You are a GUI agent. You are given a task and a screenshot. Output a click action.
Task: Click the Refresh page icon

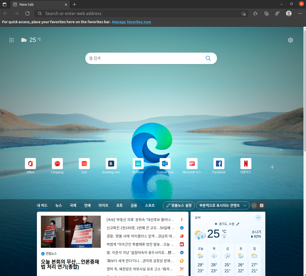27,13
